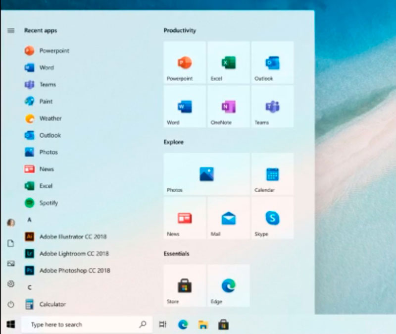Viewport: 396px width, 334px height.
Task: Open Powerpoint from Recent apps list
Action: 47,51
